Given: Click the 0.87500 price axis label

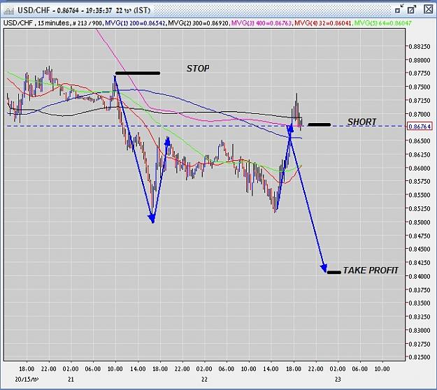Looking at the screenshot, I should [x=419, y=87].
